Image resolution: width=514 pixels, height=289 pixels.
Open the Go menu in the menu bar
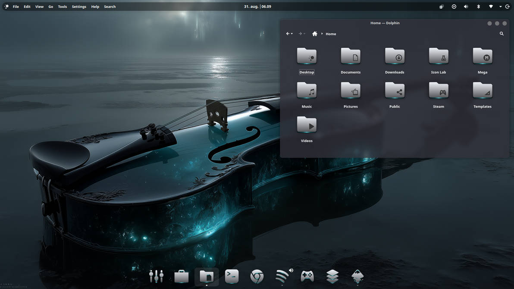tap(50, 6)
